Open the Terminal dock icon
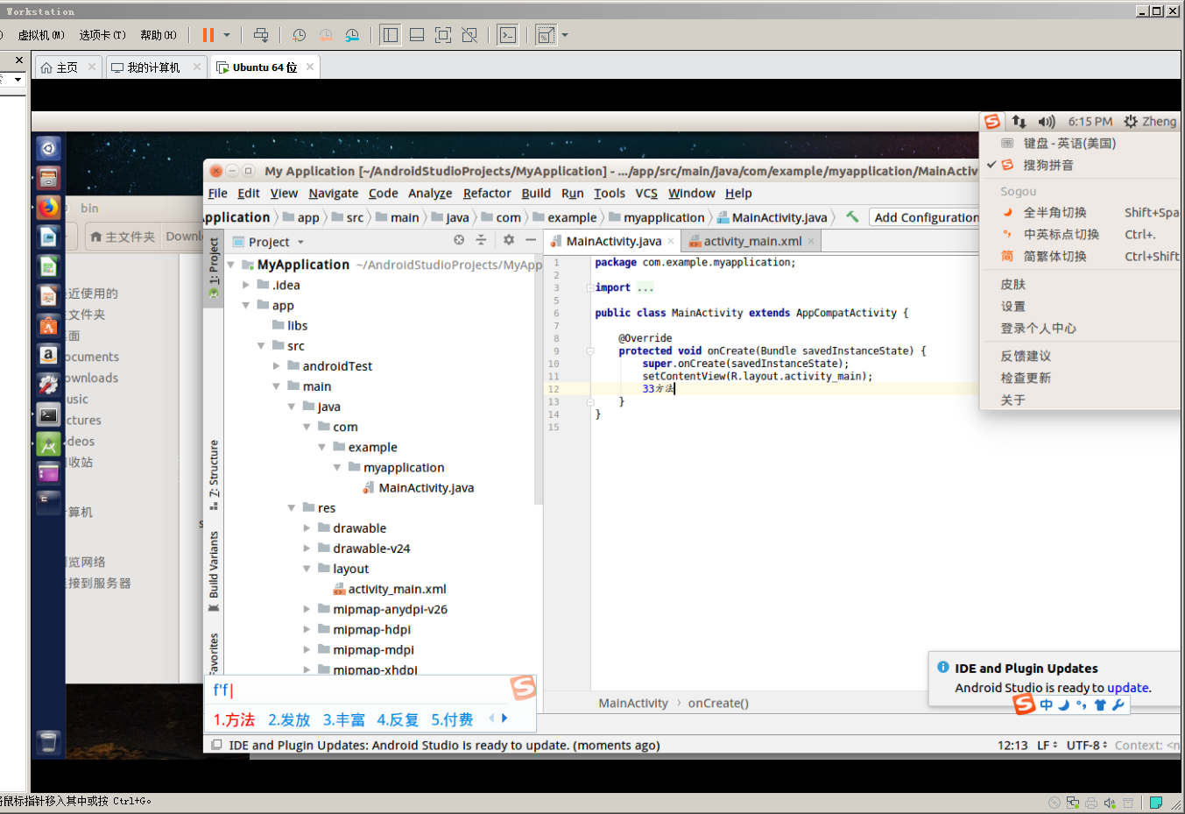Screen dimensions: 1185x814 (x=49, y=414)
